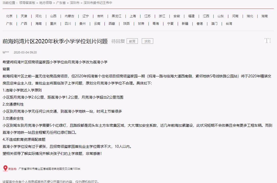Select 北京 in the region list

[9, 16]
